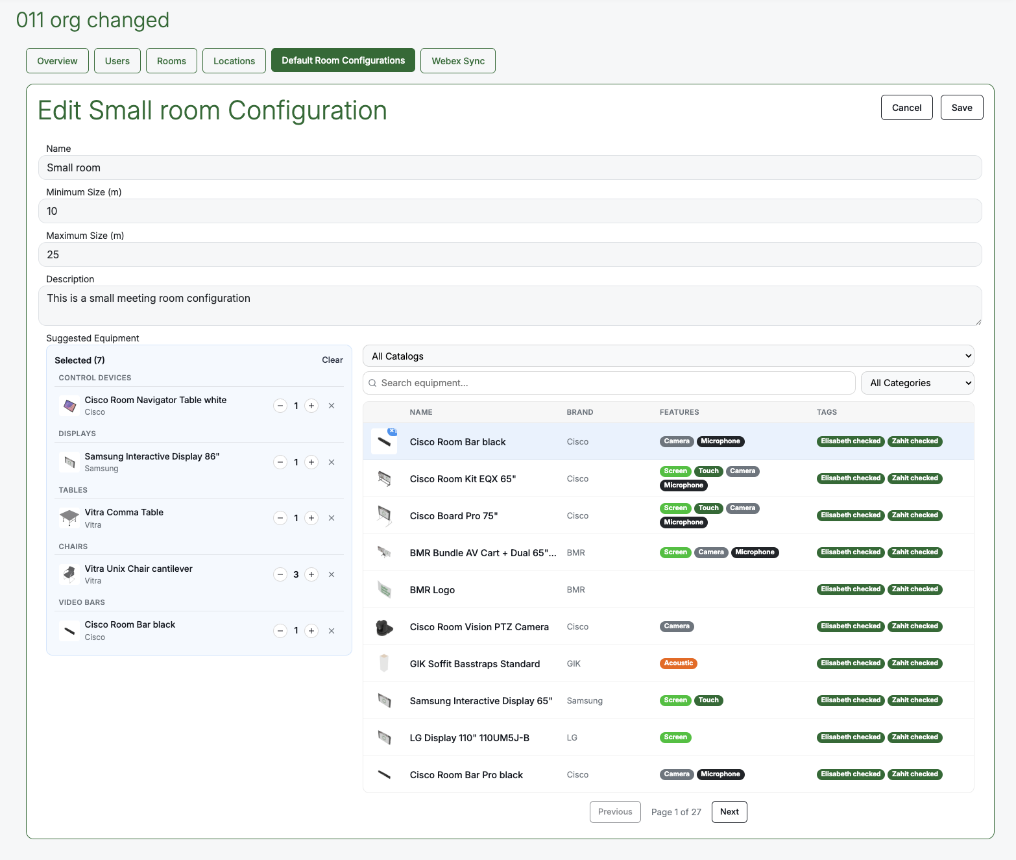Click the Cisco Room Kit EQX 65" thumbnail
1016x860 pixels.
384,479
